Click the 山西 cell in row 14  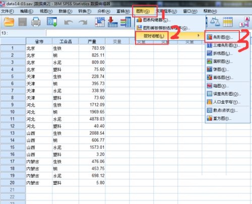(x=39, y=140)
